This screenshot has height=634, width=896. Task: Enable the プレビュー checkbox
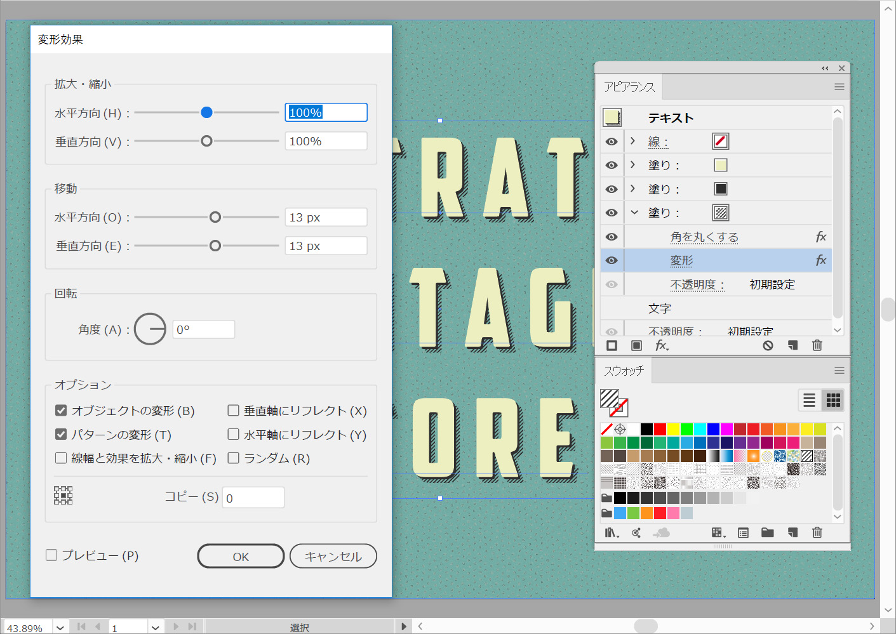coord(52,555)
